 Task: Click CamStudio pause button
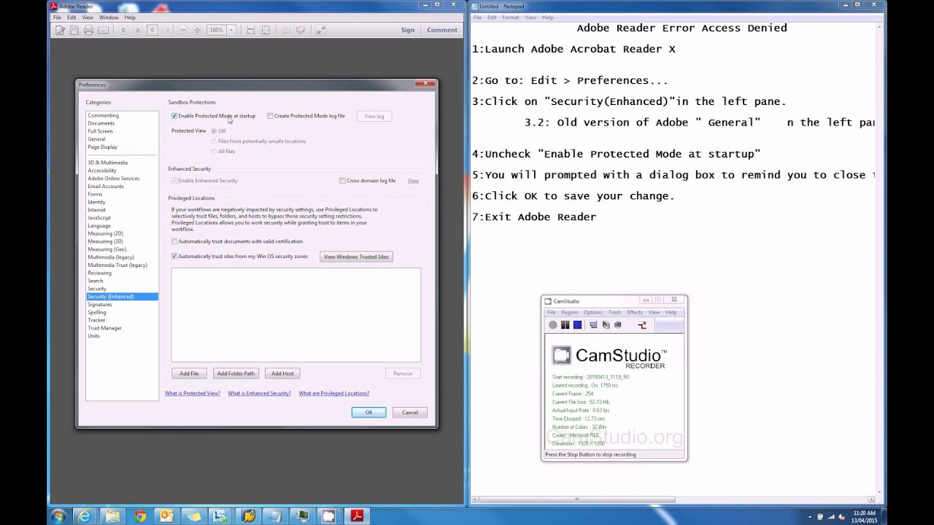pos(565,325)
